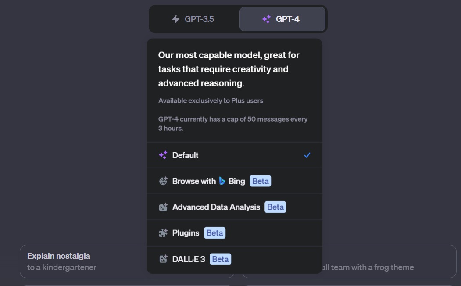Click the frog theme team prompt card

[x=389, y=261]
